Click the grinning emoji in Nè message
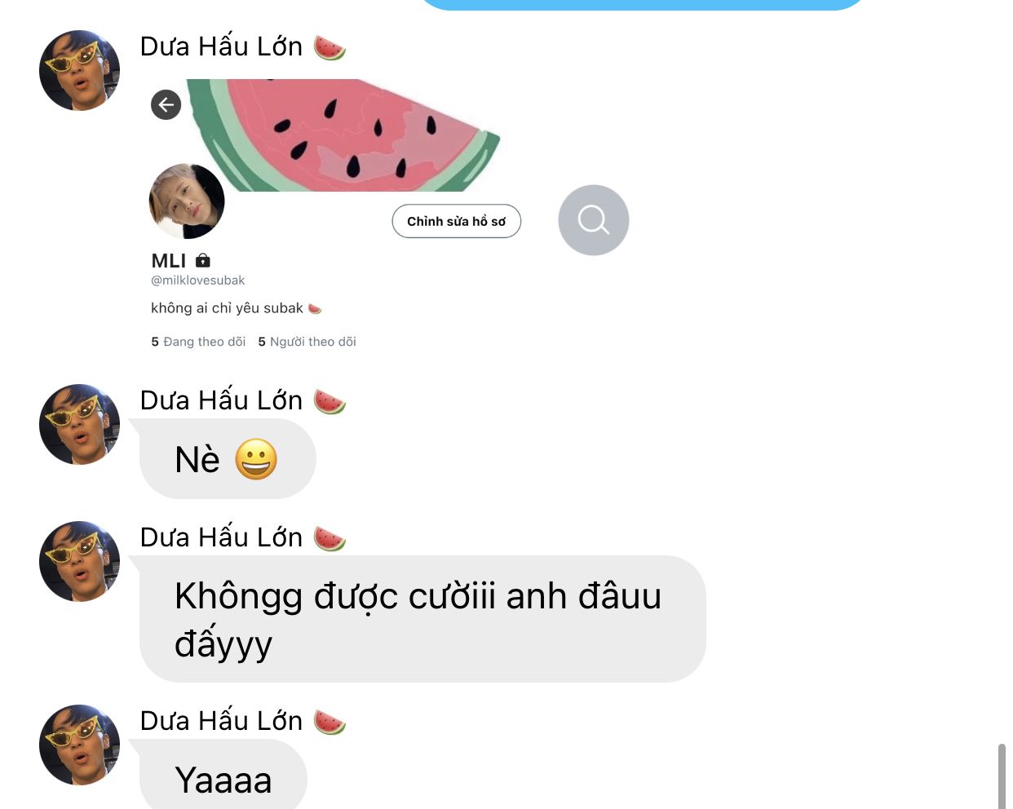The width and height of the screenshot is (1013, 809). [256, 459]
